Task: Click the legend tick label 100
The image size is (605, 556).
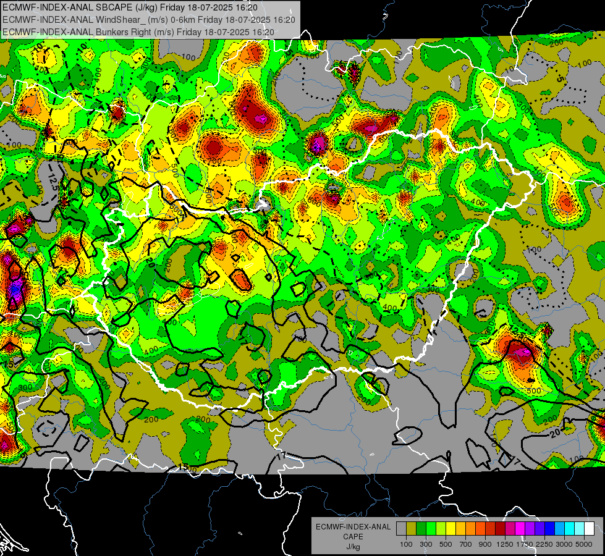Action: [x=406, y=544]
